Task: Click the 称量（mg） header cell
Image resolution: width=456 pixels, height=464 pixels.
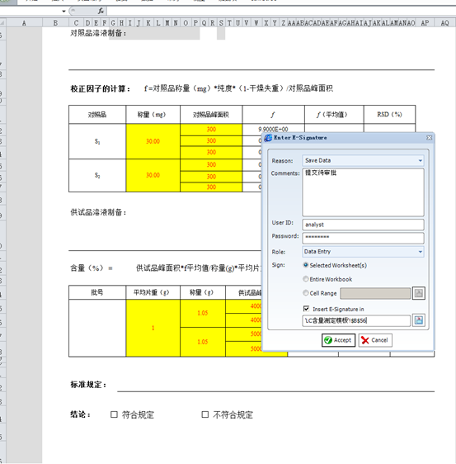Action: click(153, 115)
